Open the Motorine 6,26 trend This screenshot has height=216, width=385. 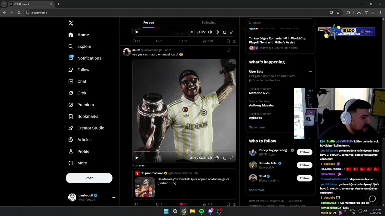[259, 93]
